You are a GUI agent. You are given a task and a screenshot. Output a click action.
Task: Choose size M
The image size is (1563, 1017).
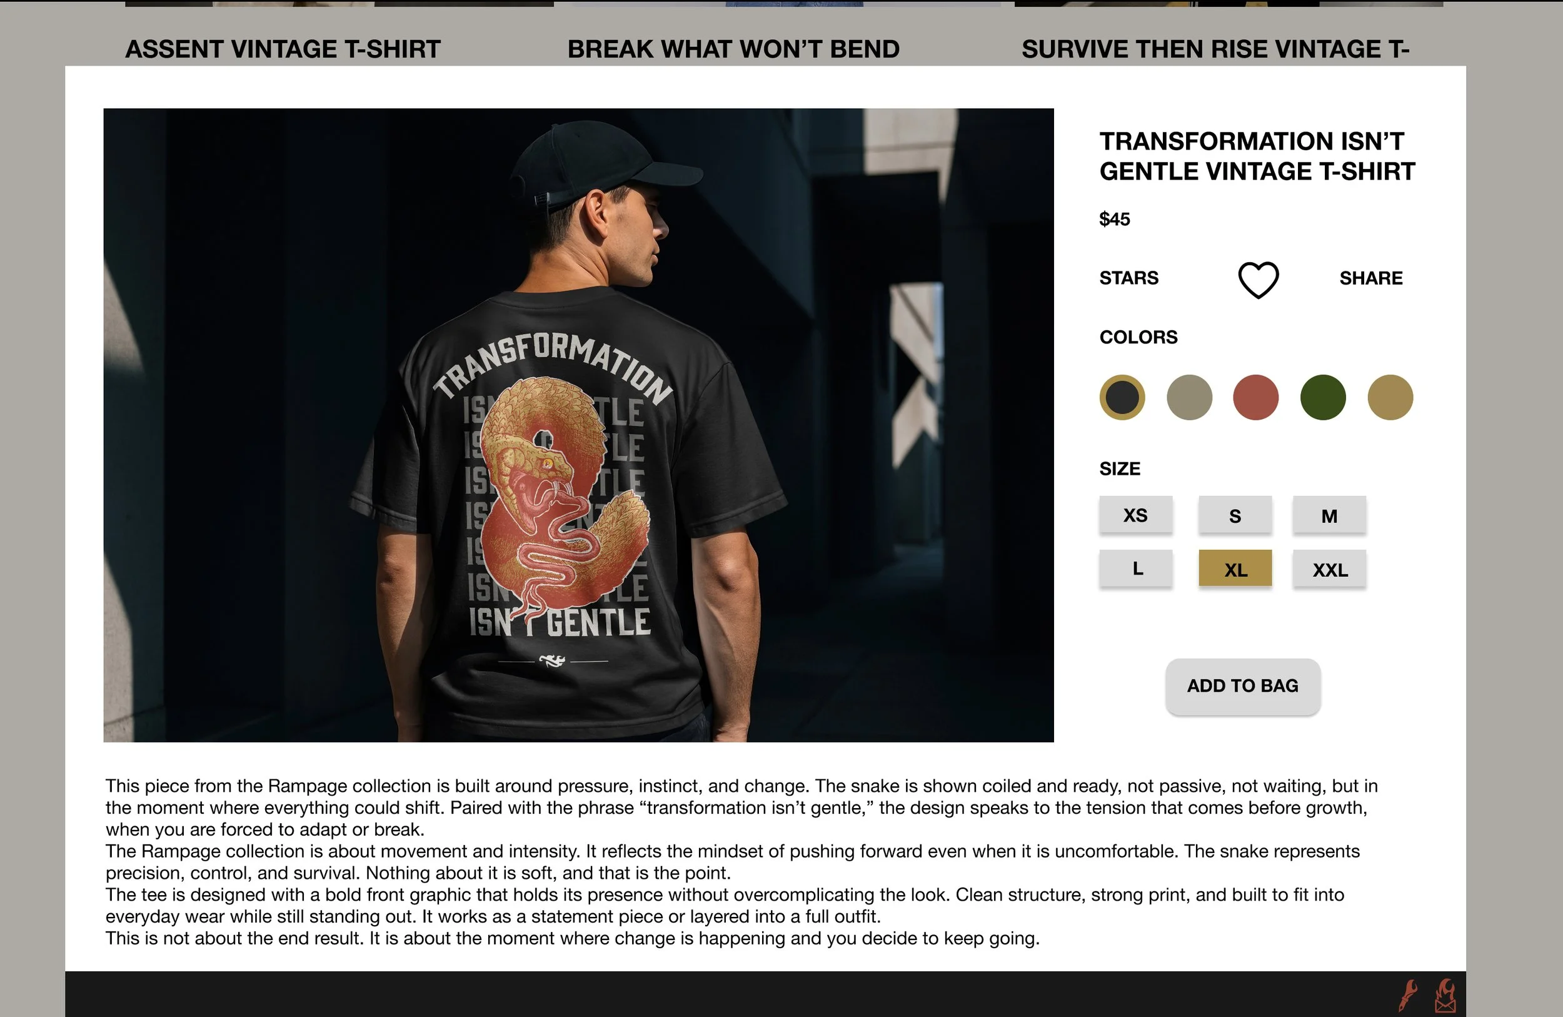tap(1329, 515)
